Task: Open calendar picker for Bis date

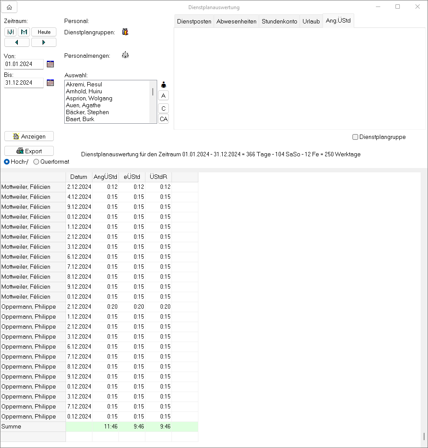Action: pos(50,82)
